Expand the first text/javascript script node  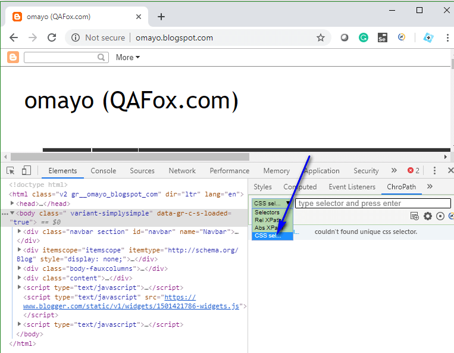(x=19, y=287)
